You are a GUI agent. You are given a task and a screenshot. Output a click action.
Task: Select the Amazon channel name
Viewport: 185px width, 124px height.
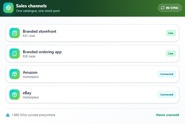click(x=30, y=72)
